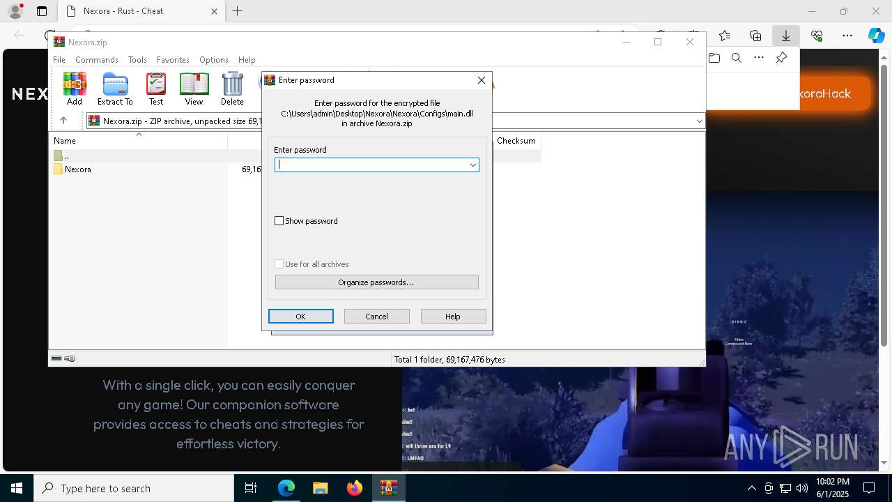Close the Enter password dialog
892x502 pixels.
[x=482, y=80]
